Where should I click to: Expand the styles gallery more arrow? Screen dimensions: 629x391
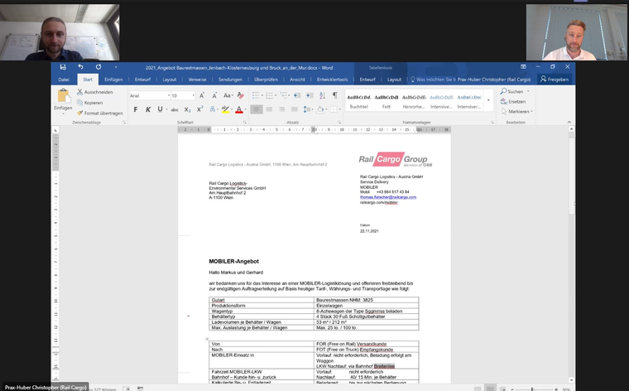point(488,100)
